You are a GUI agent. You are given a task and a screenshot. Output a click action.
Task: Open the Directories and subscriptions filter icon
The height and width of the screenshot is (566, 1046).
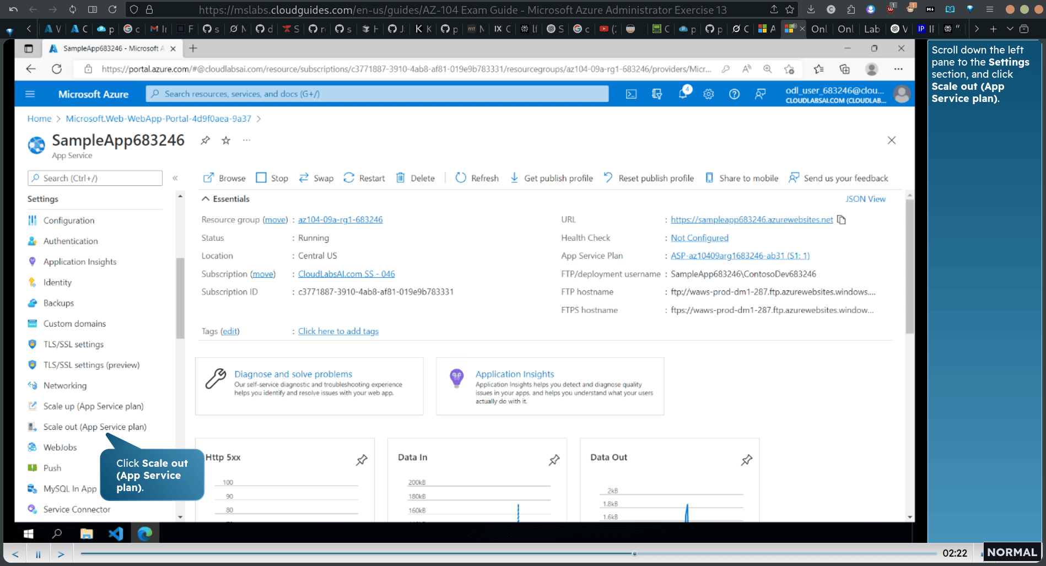pyautogui.click(x=657, y=94)
